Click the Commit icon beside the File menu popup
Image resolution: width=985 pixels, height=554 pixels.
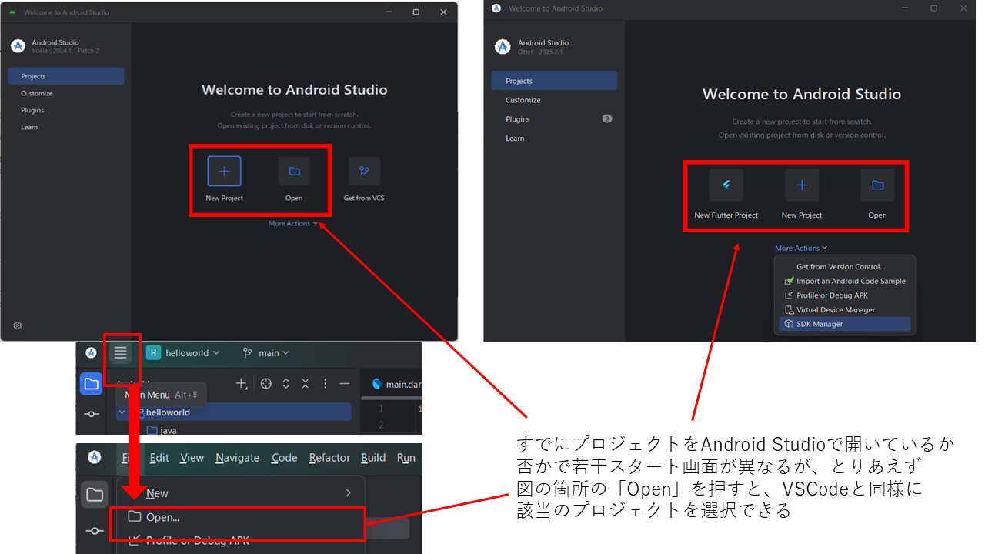pos(95,530)
